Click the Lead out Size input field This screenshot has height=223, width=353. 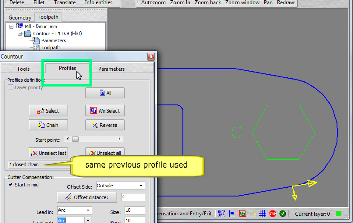click(135, 220)
